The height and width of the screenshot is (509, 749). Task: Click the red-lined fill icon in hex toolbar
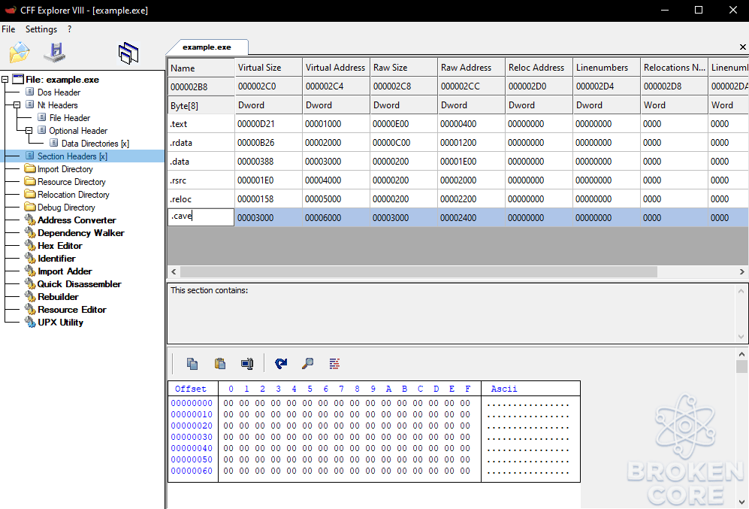(334, 364)
